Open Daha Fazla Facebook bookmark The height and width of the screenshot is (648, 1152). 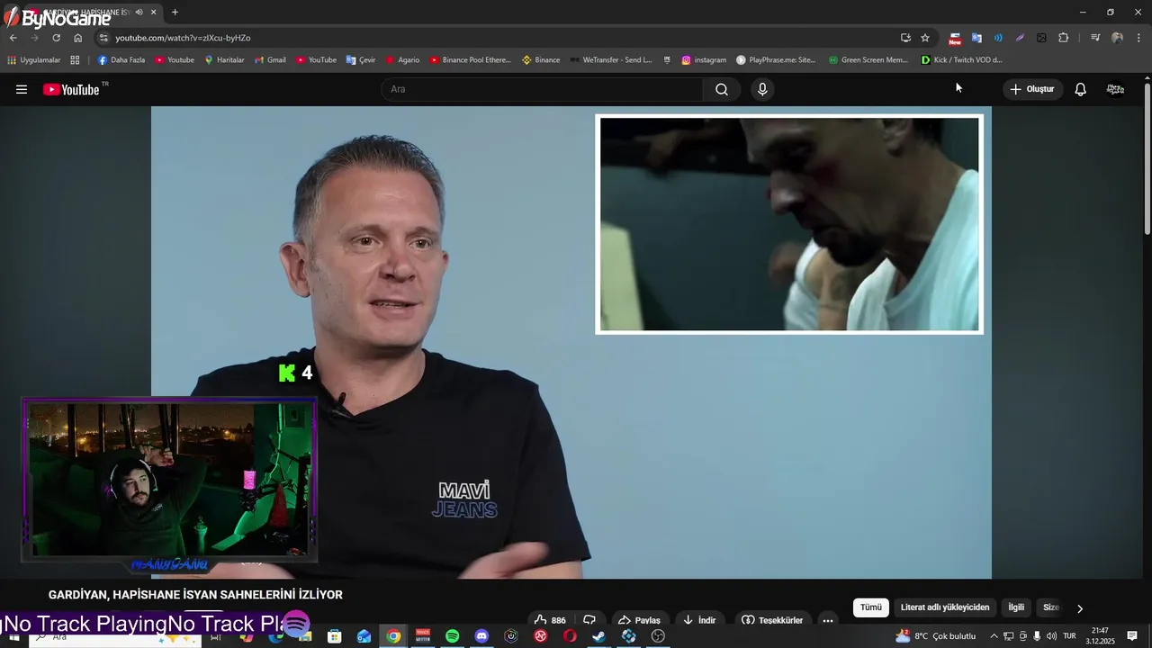pos(121,60)
